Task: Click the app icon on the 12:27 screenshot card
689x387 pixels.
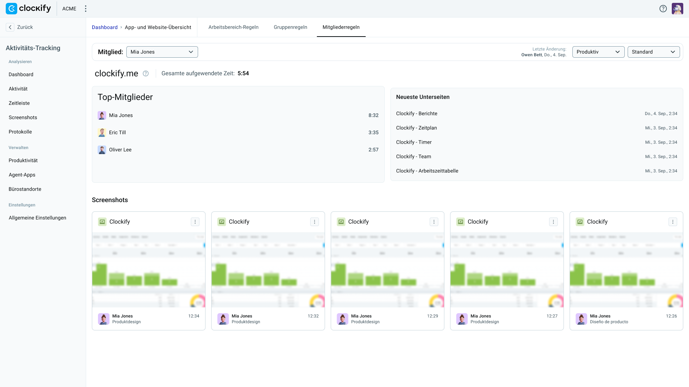Action: point(460,222)
